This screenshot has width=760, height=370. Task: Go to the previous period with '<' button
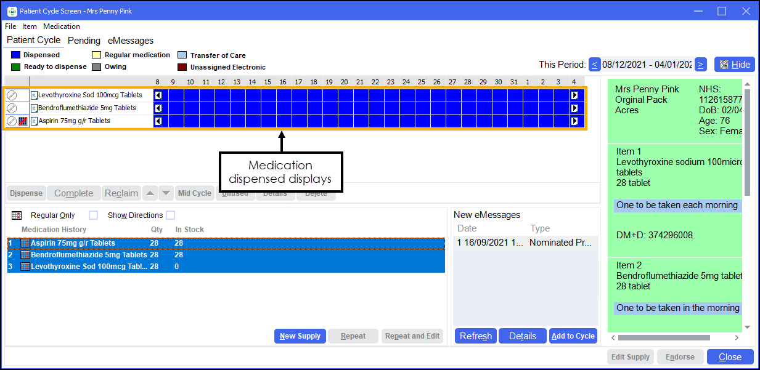pos(595,65)
